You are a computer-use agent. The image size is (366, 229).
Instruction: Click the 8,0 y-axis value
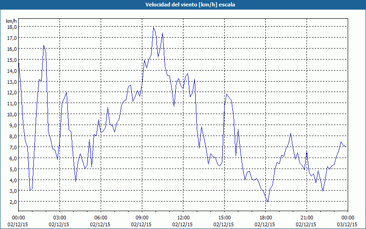point(13,136)
